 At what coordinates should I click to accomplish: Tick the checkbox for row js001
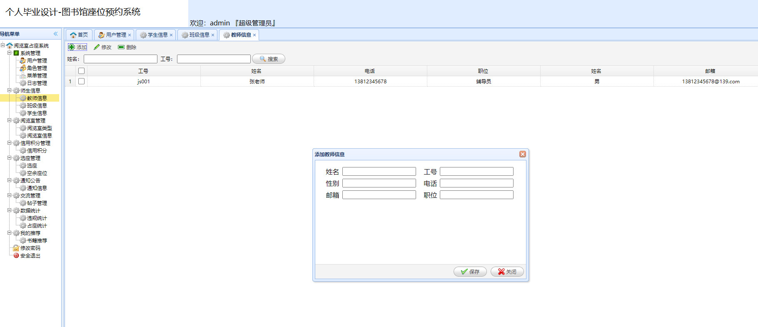pyautogui.click(x=81, y=81)
